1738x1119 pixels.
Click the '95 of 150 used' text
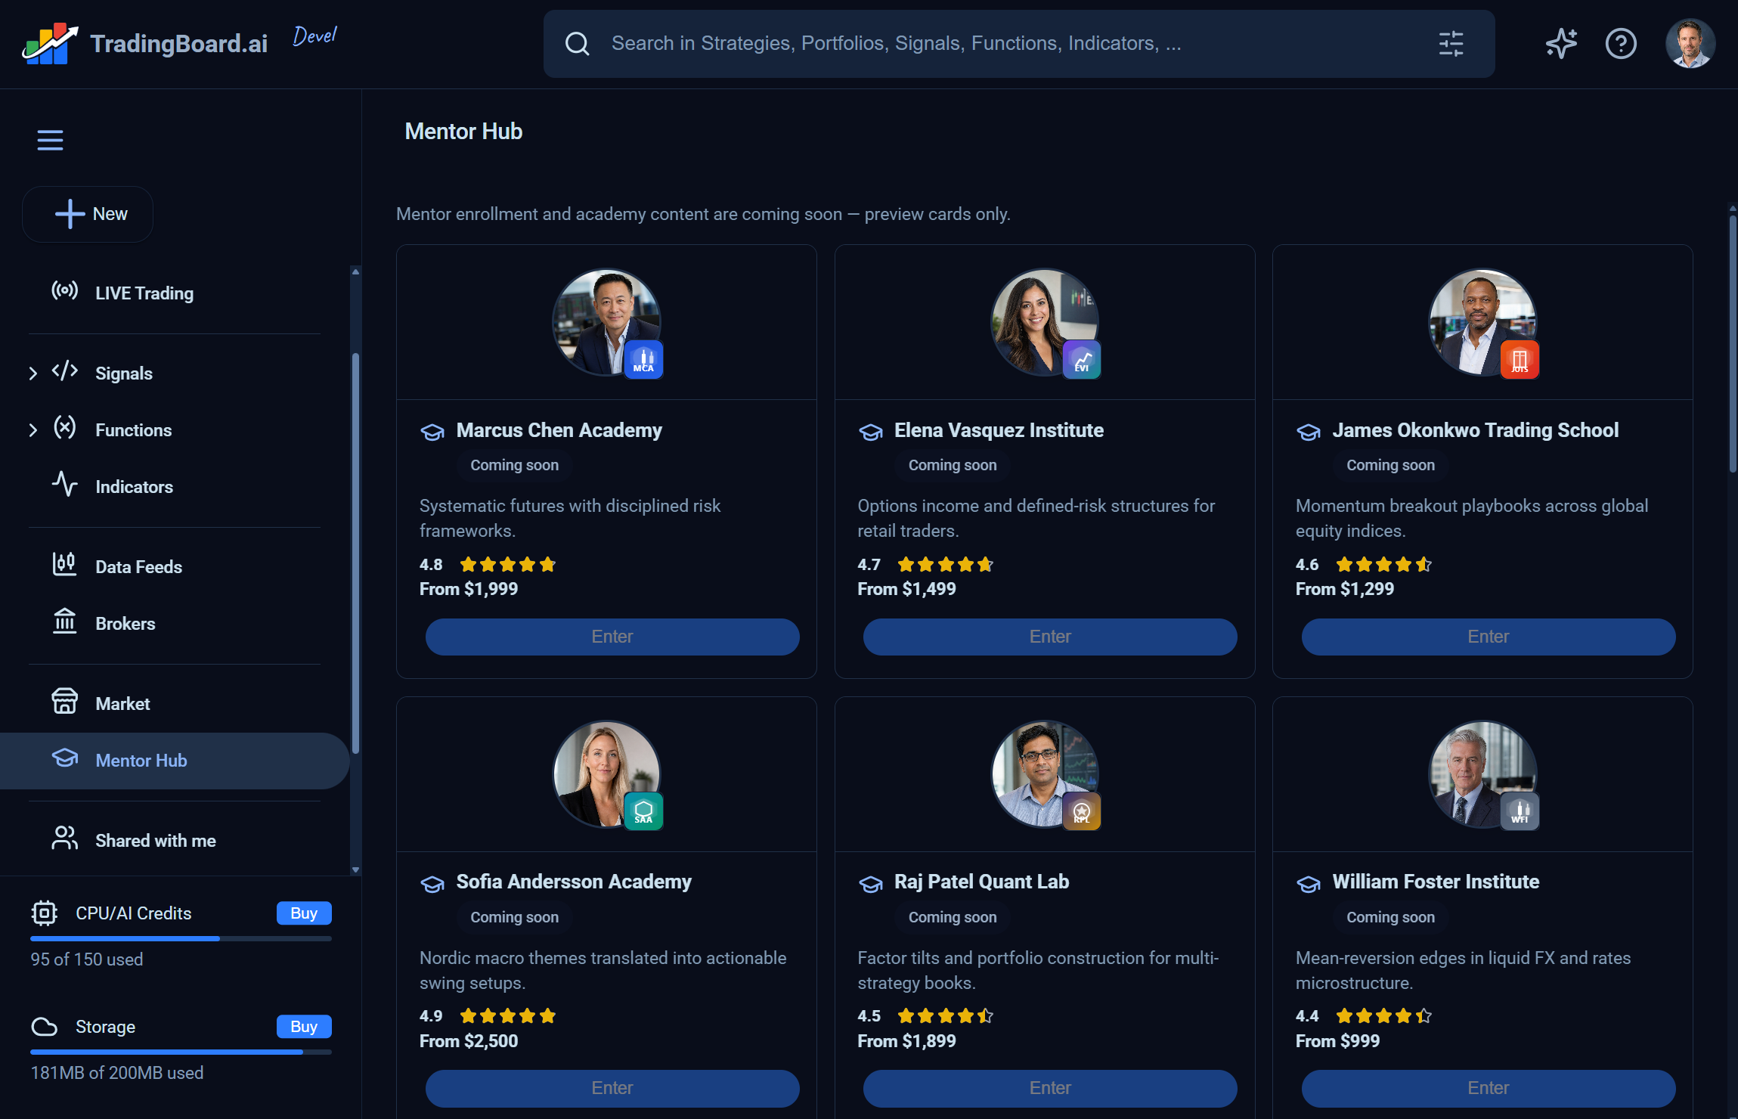tap(86, 959)
